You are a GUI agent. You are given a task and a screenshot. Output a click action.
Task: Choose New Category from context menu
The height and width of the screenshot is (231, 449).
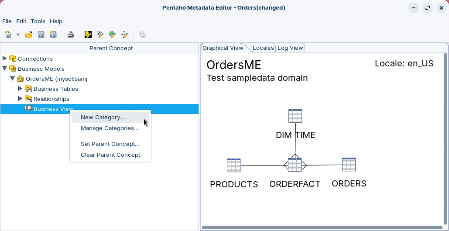(x=103, y=117)
